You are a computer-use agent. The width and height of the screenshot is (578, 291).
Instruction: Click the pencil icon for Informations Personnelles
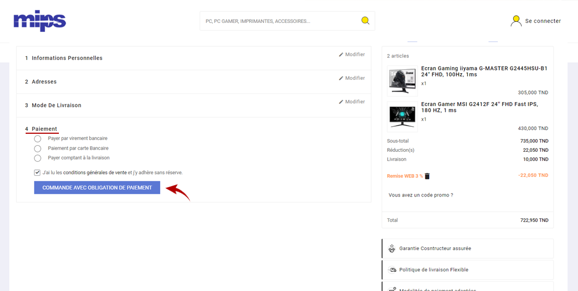[341, 54]
